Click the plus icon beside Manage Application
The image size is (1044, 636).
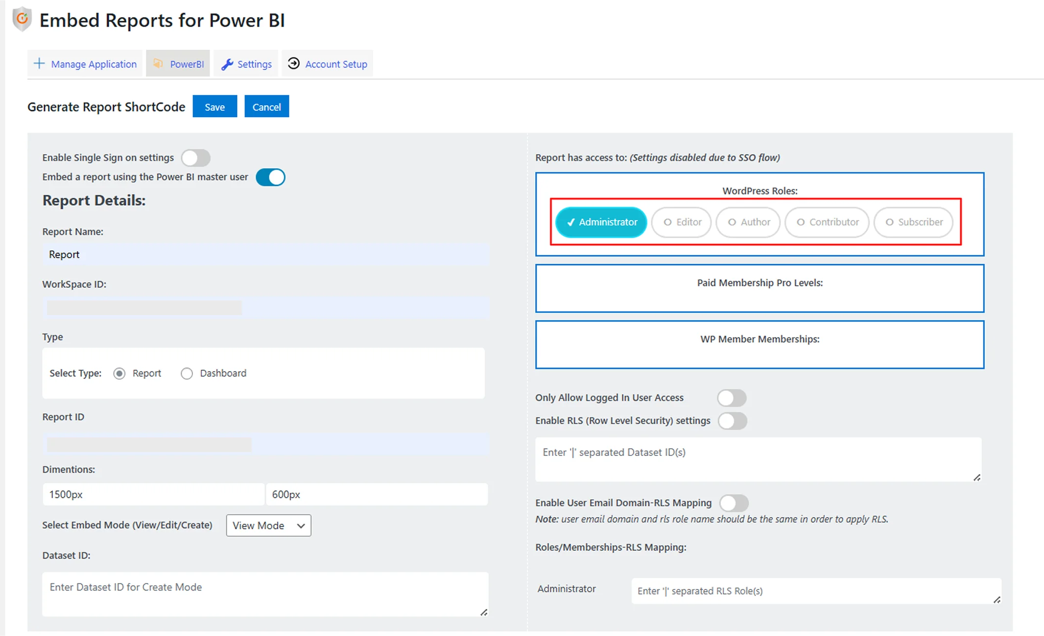[39, 64]
